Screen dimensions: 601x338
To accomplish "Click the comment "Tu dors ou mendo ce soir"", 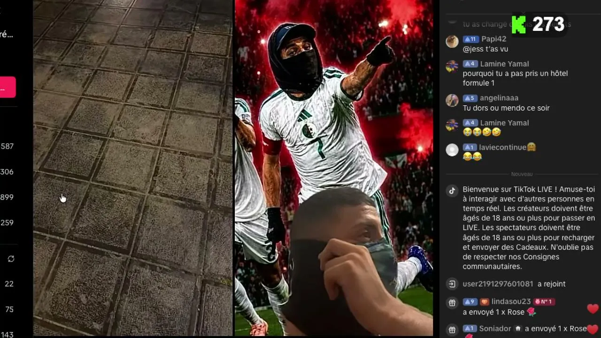I will tap(506, 108).
